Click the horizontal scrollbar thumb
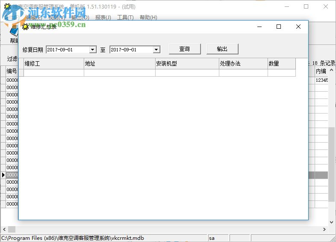 (x=12, y=229)
